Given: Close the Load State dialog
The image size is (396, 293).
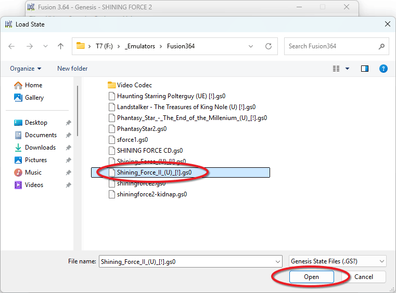Looking at the screenshot, I should click(387, 24).
